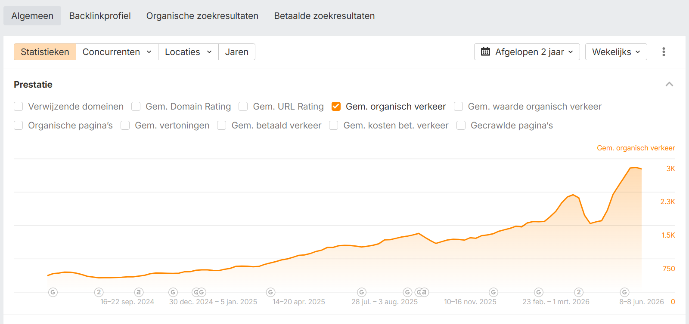Click the Google marker above 8–8 jun. 2026

coord(624,292)
